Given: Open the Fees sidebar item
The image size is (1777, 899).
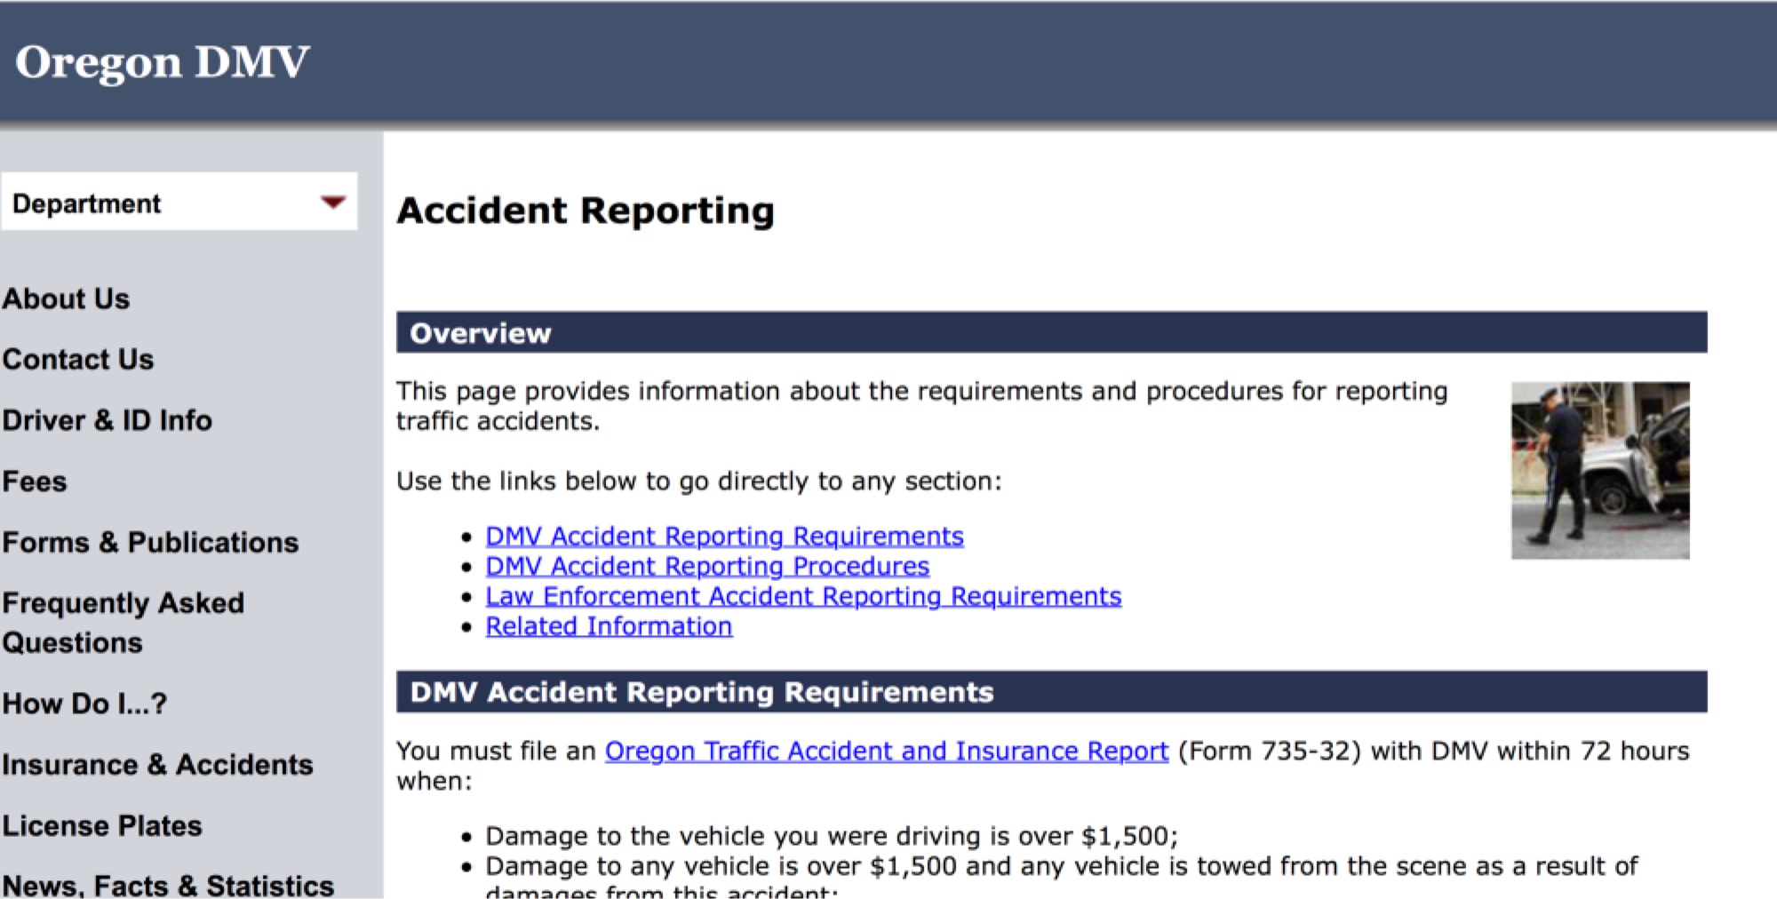Looking at the screenshot, I should click(x=35, y=481).
